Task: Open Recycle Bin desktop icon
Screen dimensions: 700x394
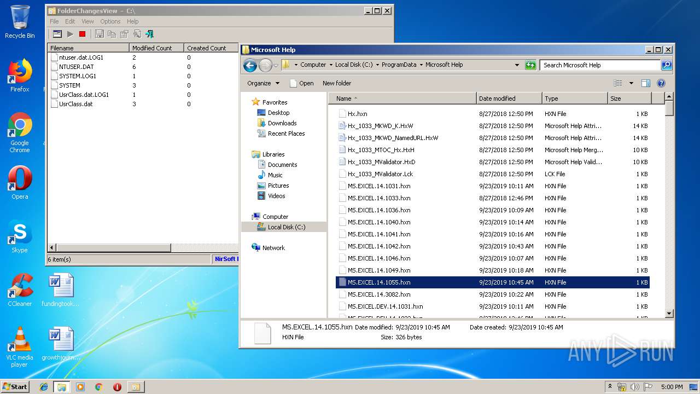Action: pyautogui.click(x=20, y=22)
